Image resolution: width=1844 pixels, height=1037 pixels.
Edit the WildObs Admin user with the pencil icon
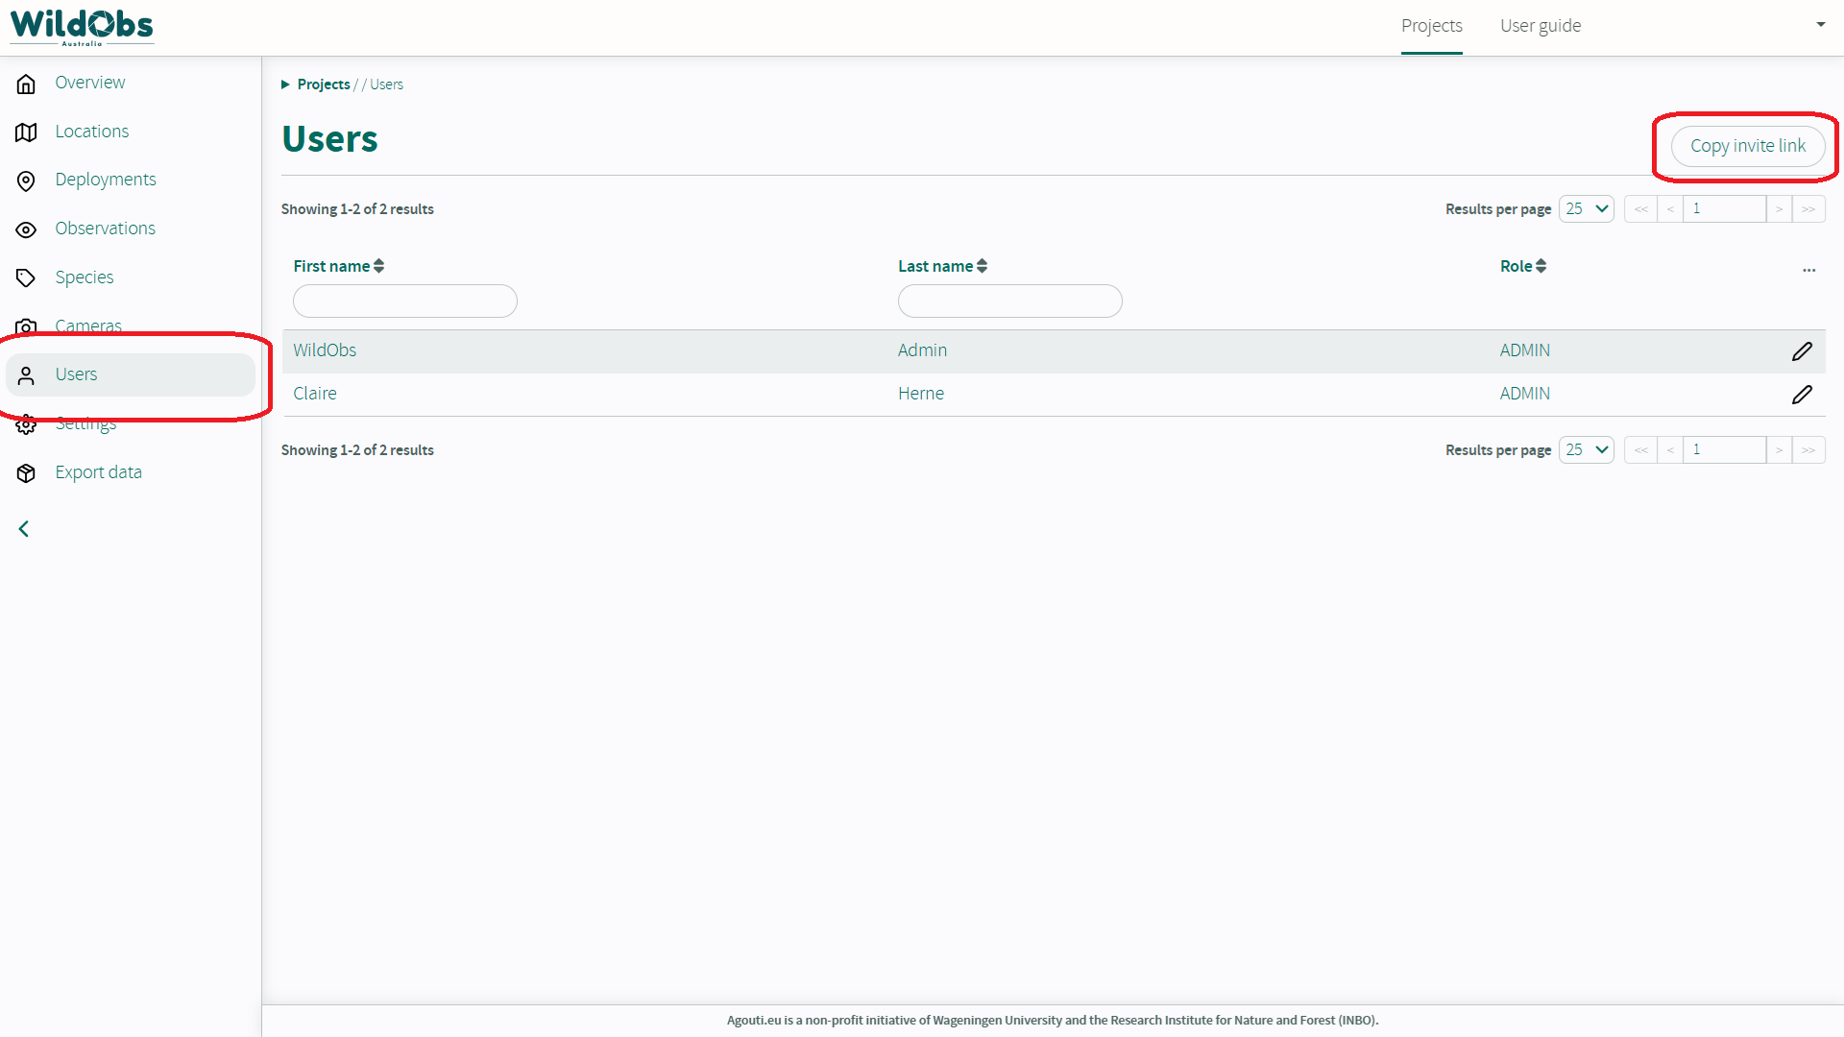[x=1803, y=350]
